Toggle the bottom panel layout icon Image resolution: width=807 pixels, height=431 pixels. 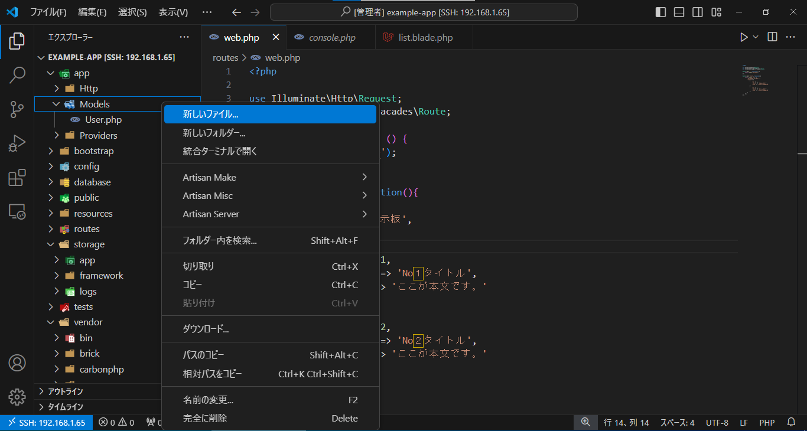[x=679, y=12]
